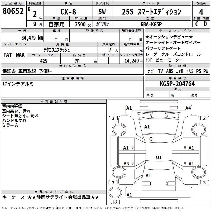The image size is (211, 211).
Task: Click seating capacity 7 人
Action: point(113,50)
